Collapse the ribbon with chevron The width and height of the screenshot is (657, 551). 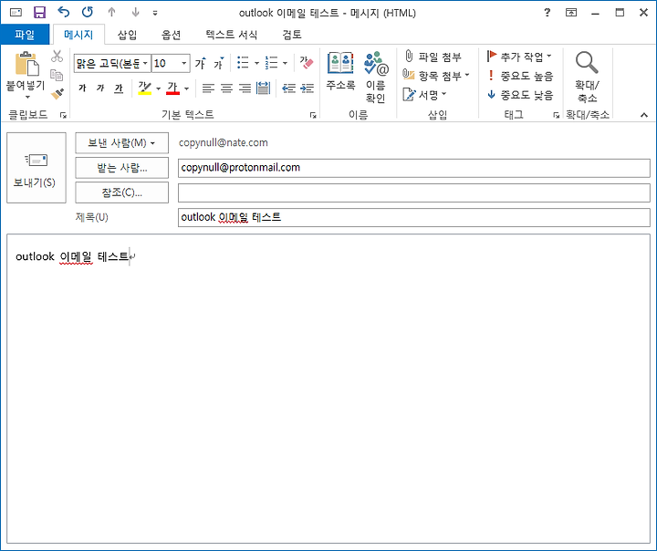click(x=644, y=115)
